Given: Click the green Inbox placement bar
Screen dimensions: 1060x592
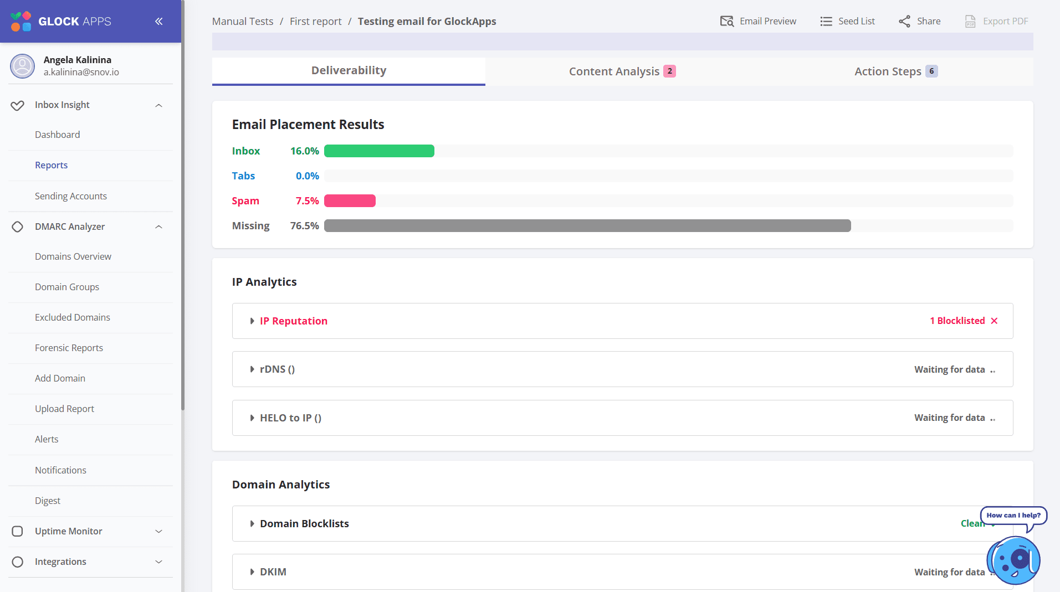Looking at the screenshot, I should (x=379, y=151).
